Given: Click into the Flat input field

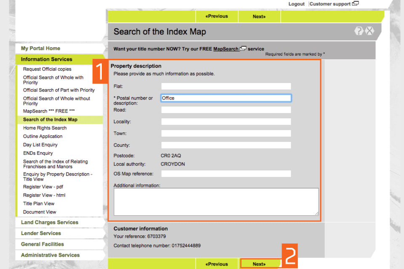Looking at the screenshot, I should (x=226, y=86).
